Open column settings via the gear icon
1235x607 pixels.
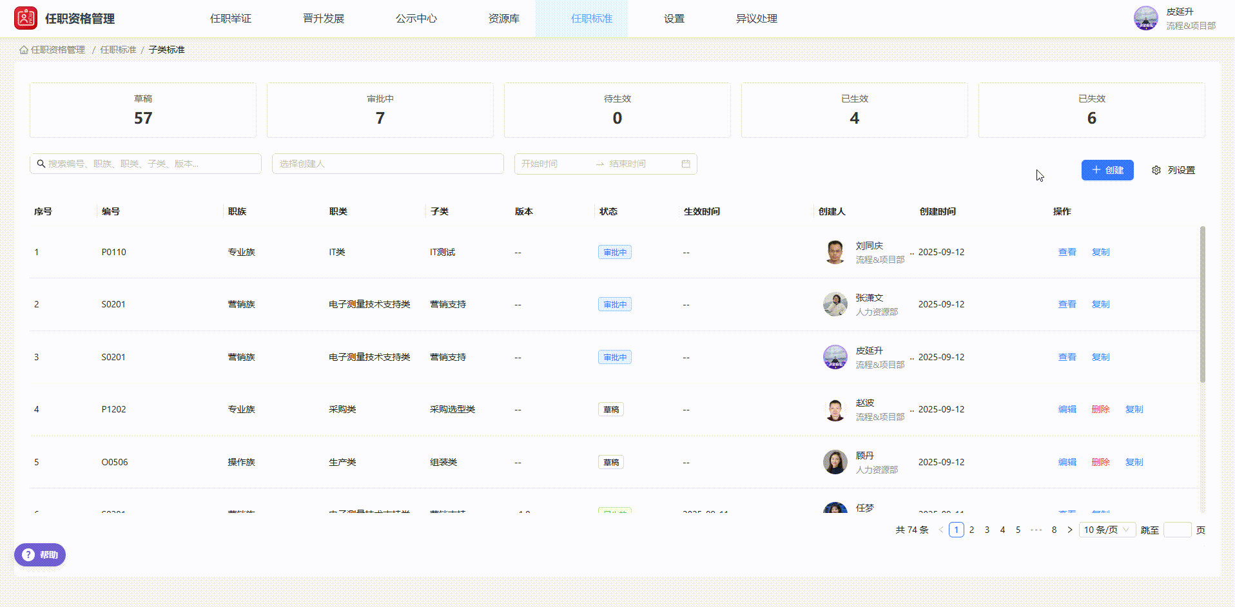point(1156,169)
